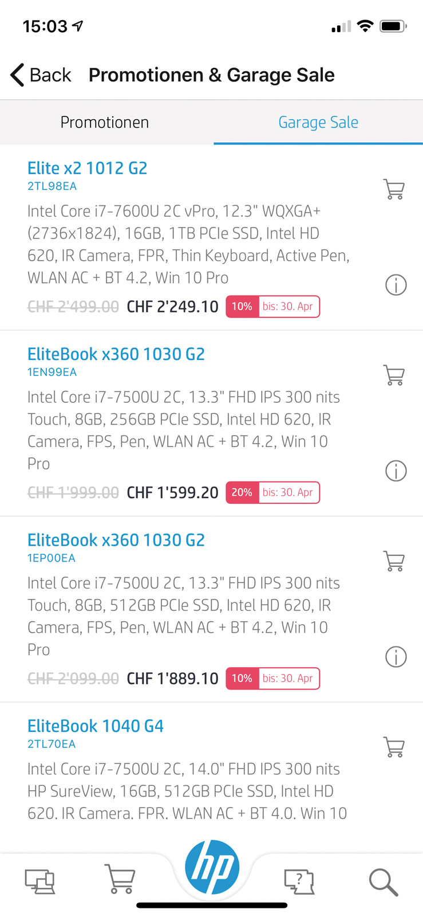Image resolution: width=423 pixels, height=917 pixels.
Task: Open the Elite x2 1012 G2 title link
Action: coord(88,168)
